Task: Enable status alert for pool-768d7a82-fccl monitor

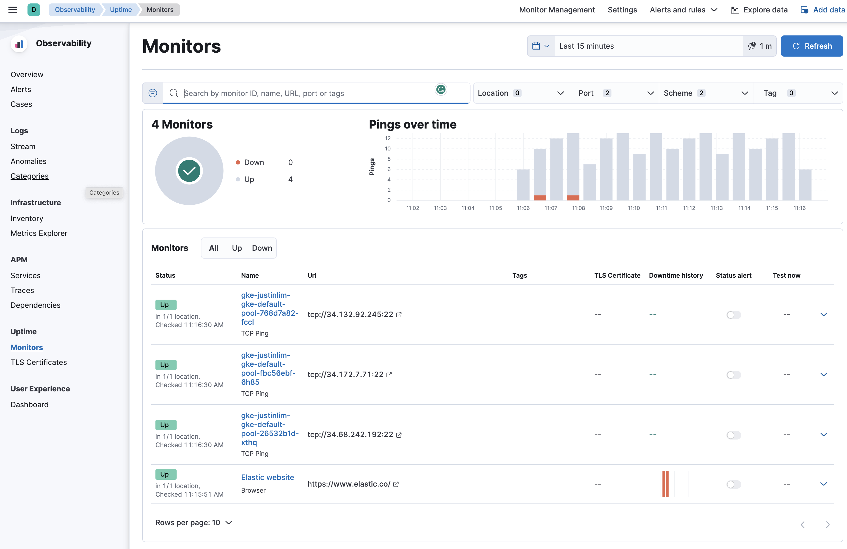Action: point(734,315)
